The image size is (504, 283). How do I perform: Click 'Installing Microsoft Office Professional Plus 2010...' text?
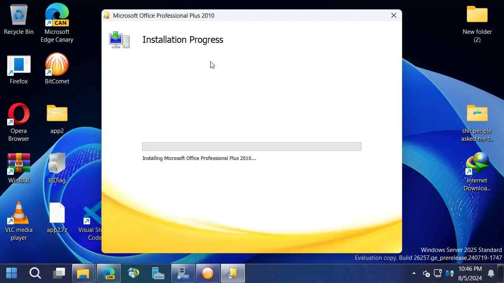point(199,158)
